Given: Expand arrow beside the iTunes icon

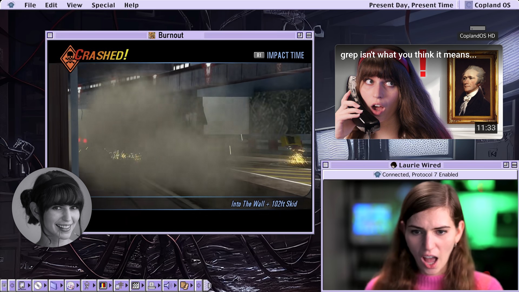Looking at the screenshot, I should (x=78, y=285).
